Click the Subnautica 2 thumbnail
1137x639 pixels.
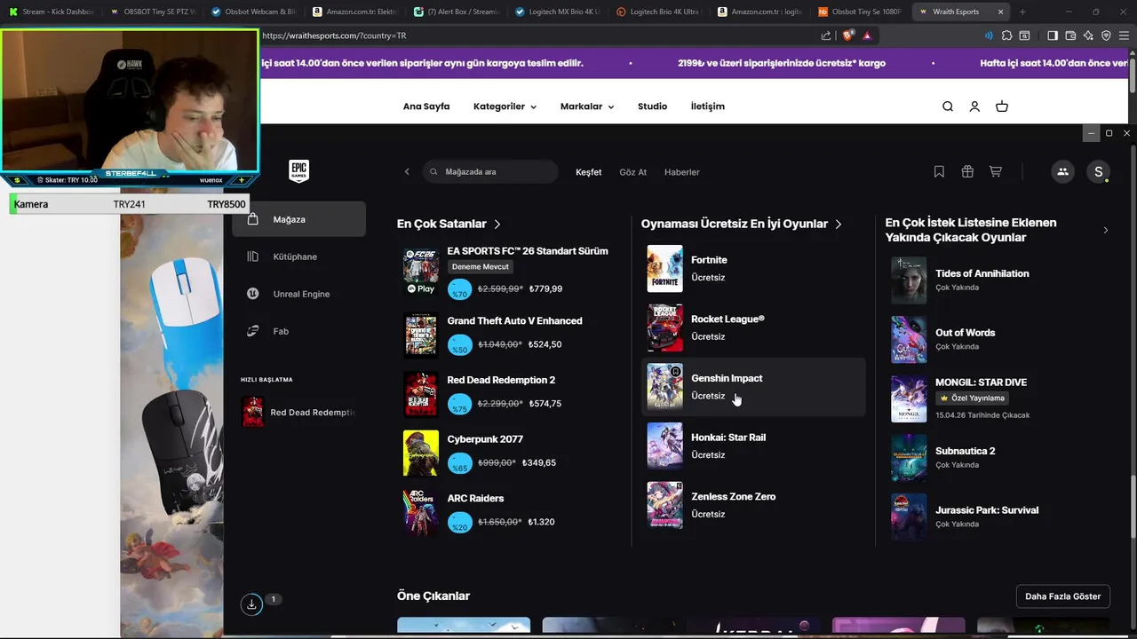(909, 457)
